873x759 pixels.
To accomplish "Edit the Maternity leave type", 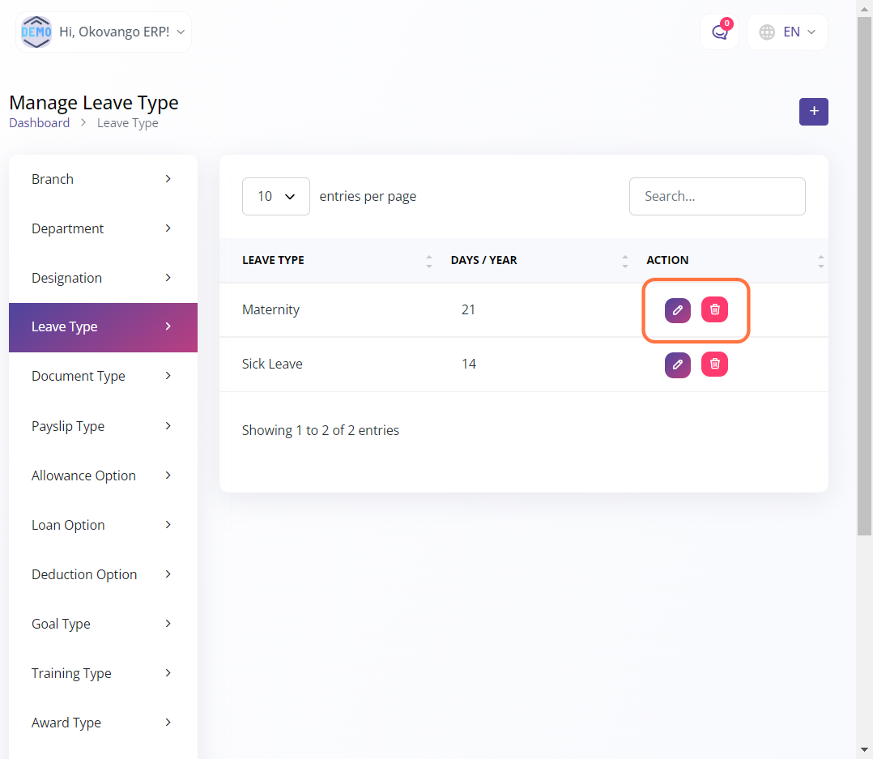I will point(677,310).
